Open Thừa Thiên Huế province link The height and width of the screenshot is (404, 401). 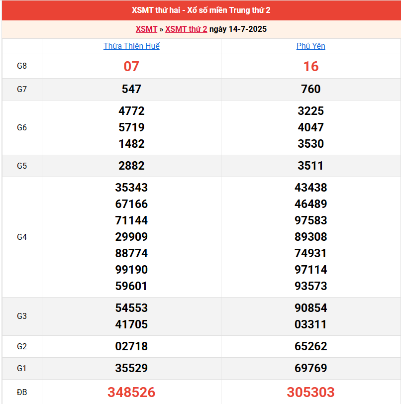pos(131,46)
